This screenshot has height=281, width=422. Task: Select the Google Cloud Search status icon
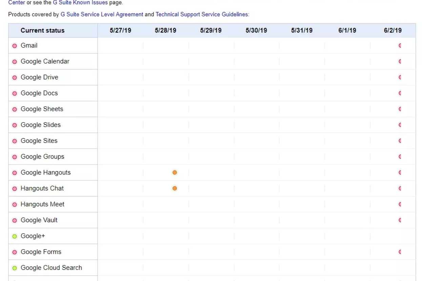click(x=15, y=268)
